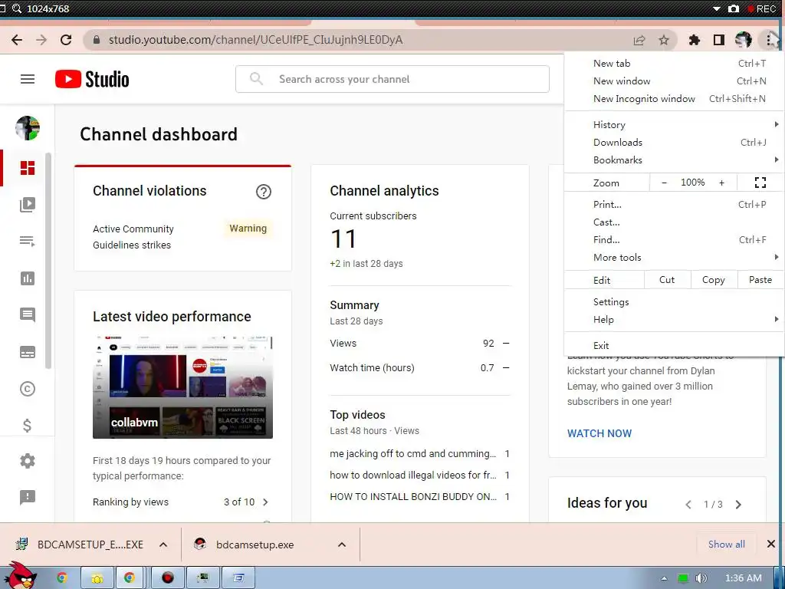Open the Studio Settings gear icon

click(28, 461)
